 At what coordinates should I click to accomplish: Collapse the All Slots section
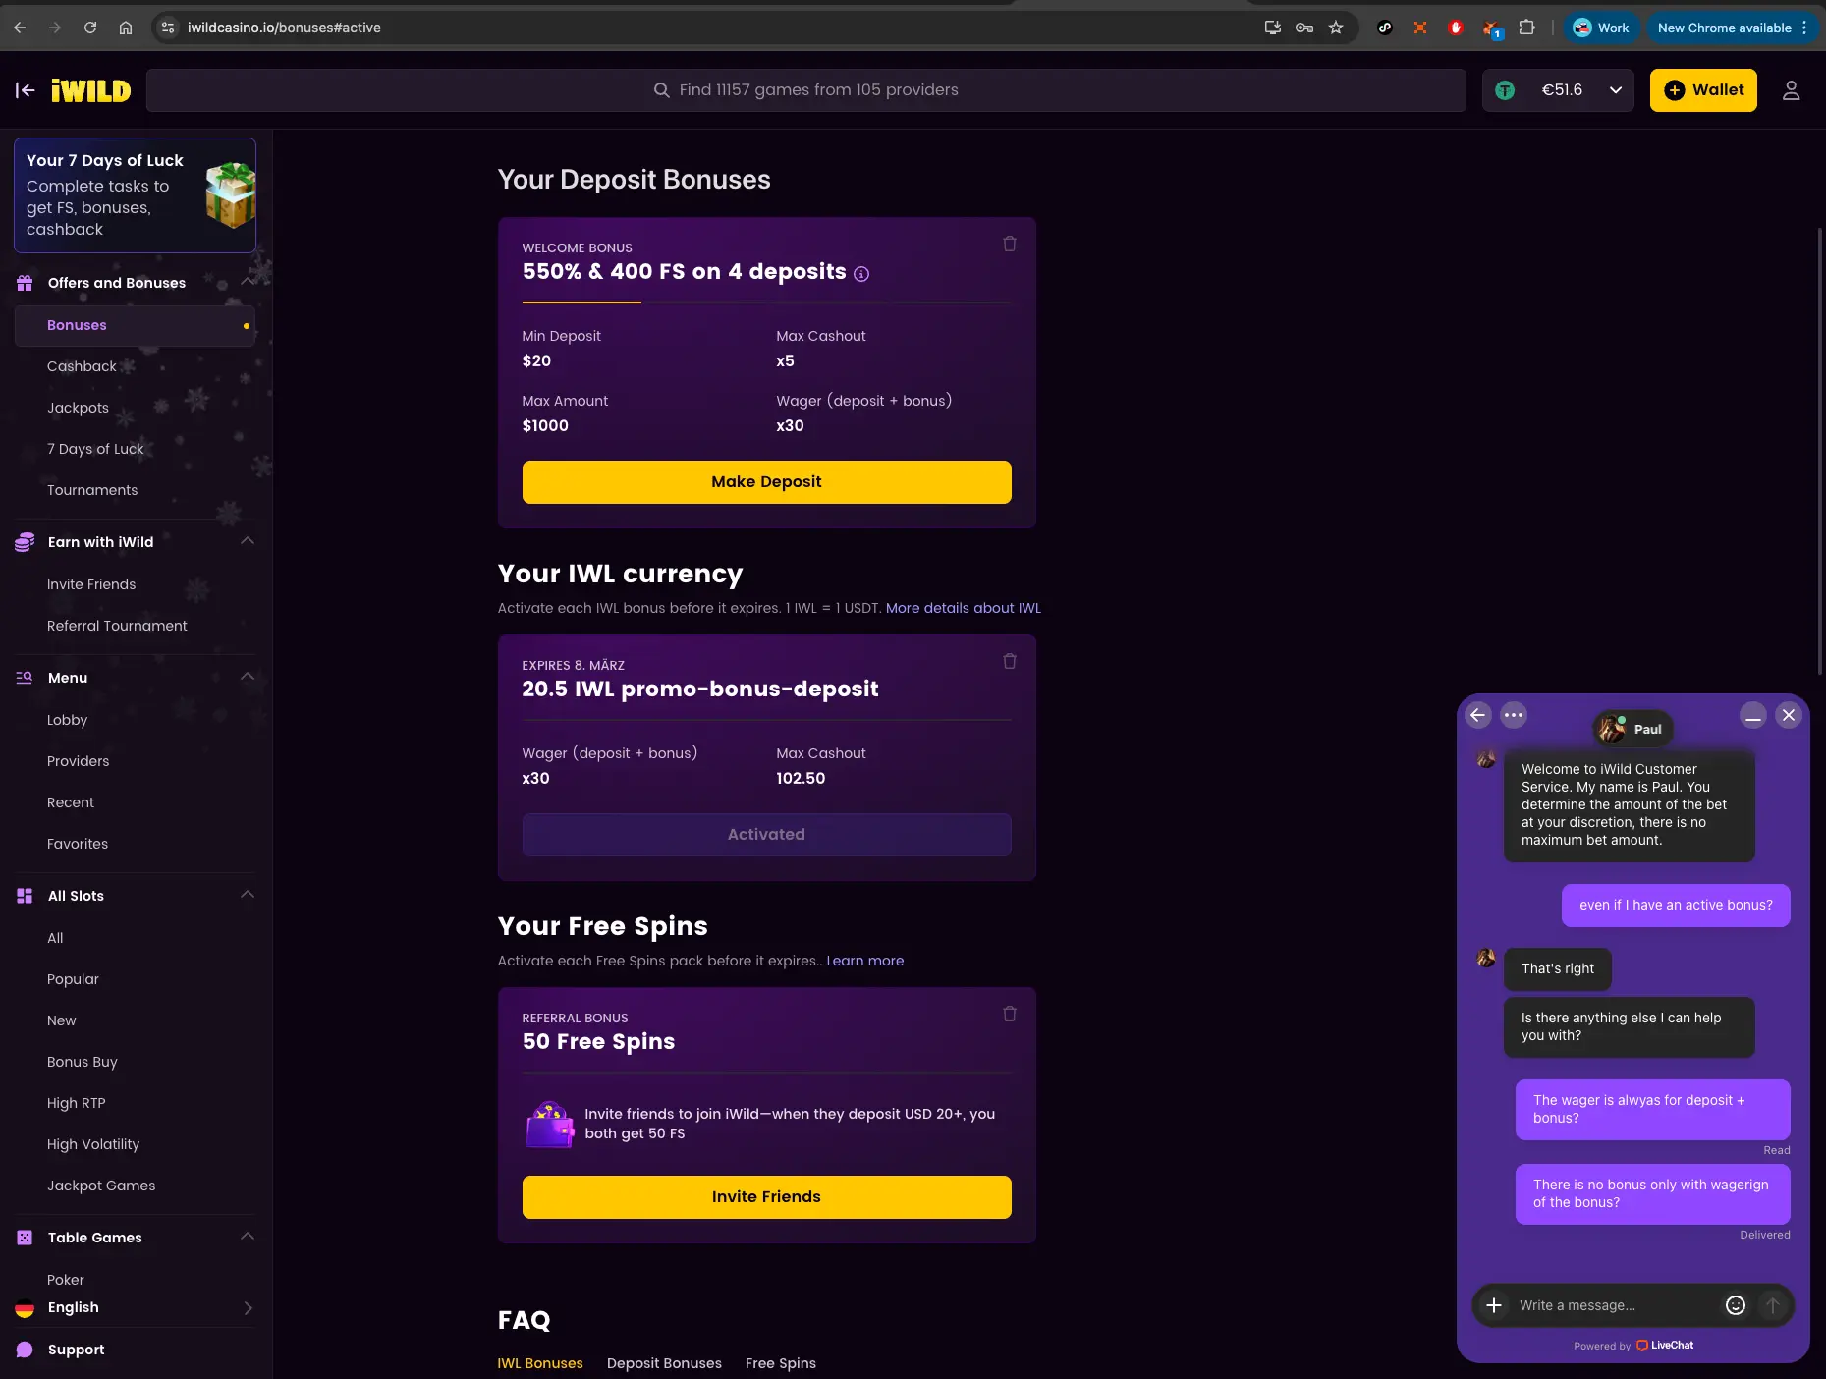(248, 895)
